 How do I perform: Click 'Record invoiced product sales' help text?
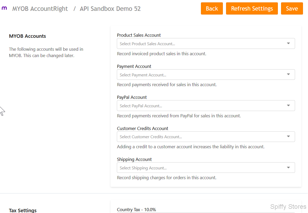tap(162, 54)
